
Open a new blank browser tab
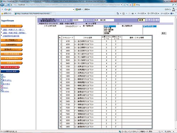click(x=53, y=14)
